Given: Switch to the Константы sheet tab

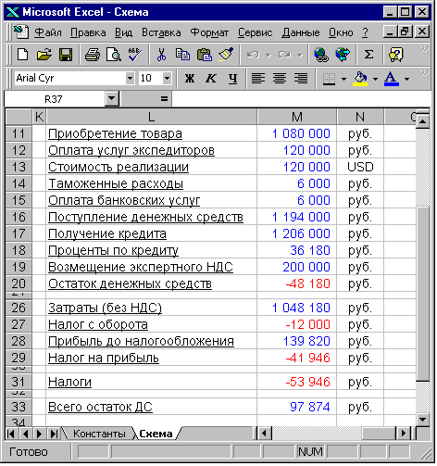Looking at the screenshot, I should coord(99,434).
